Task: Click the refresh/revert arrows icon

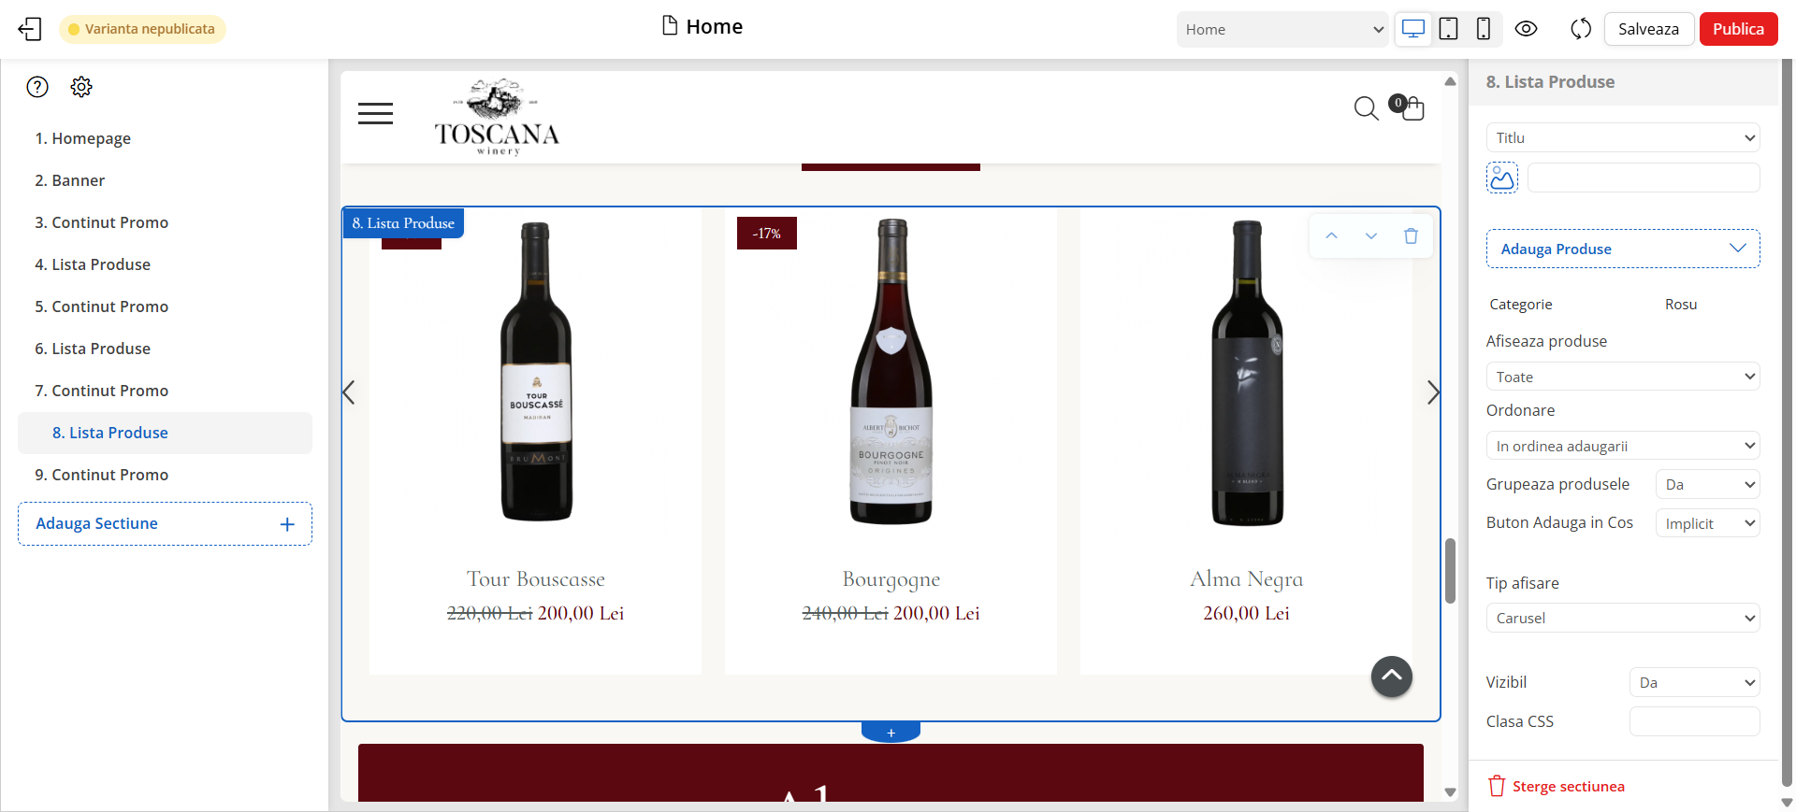Action: pyautogui.click(x=1581, y=29)
